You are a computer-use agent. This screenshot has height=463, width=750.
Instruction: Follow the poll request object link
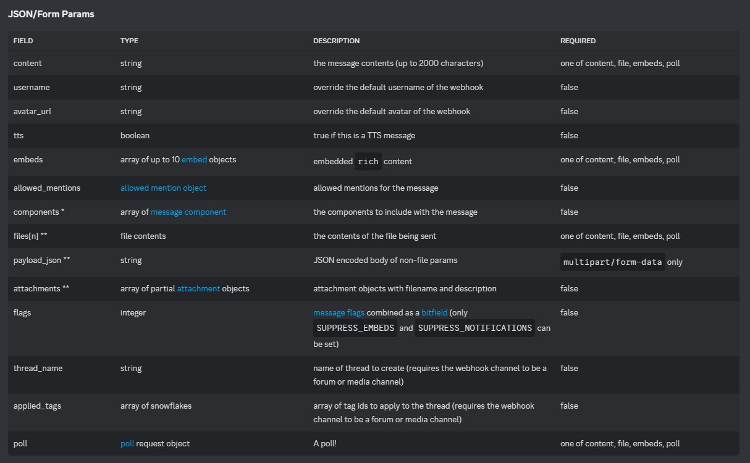pyautogui.click(x=127, y=443)
